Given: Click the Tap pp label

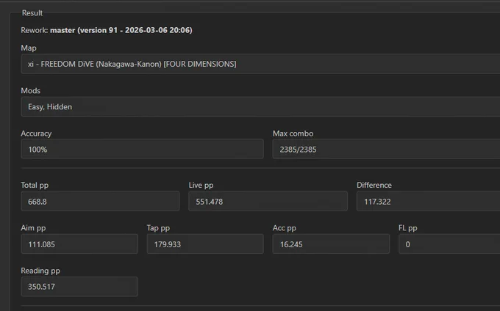Looking at the screenshot, I should tap(158, 228).
